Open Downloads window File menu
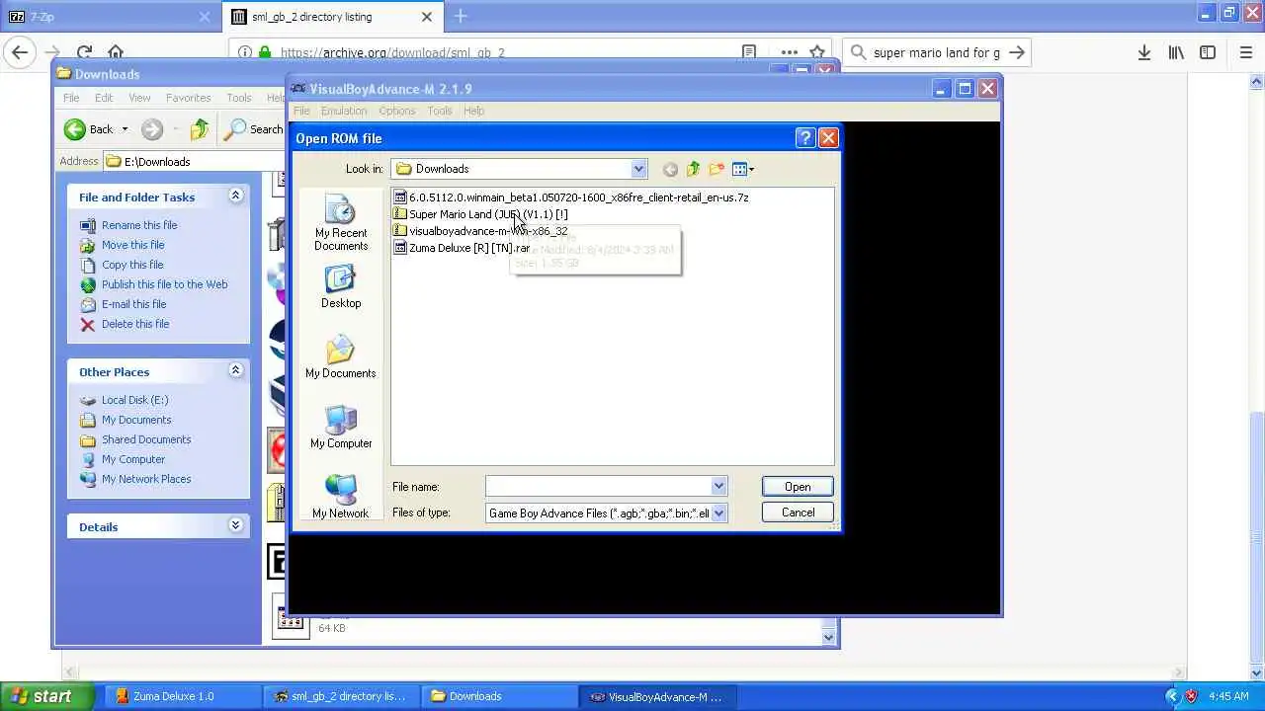The image size is (1265, 711). coord(71,98)
